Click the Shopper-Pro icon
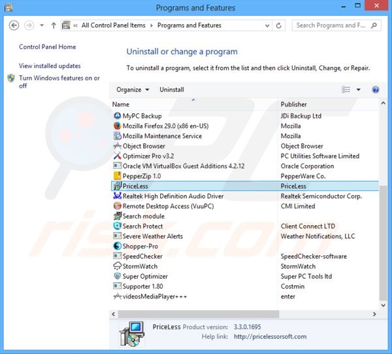The width and height of the screenshot is (392, 354). click(x=117, y=246)
